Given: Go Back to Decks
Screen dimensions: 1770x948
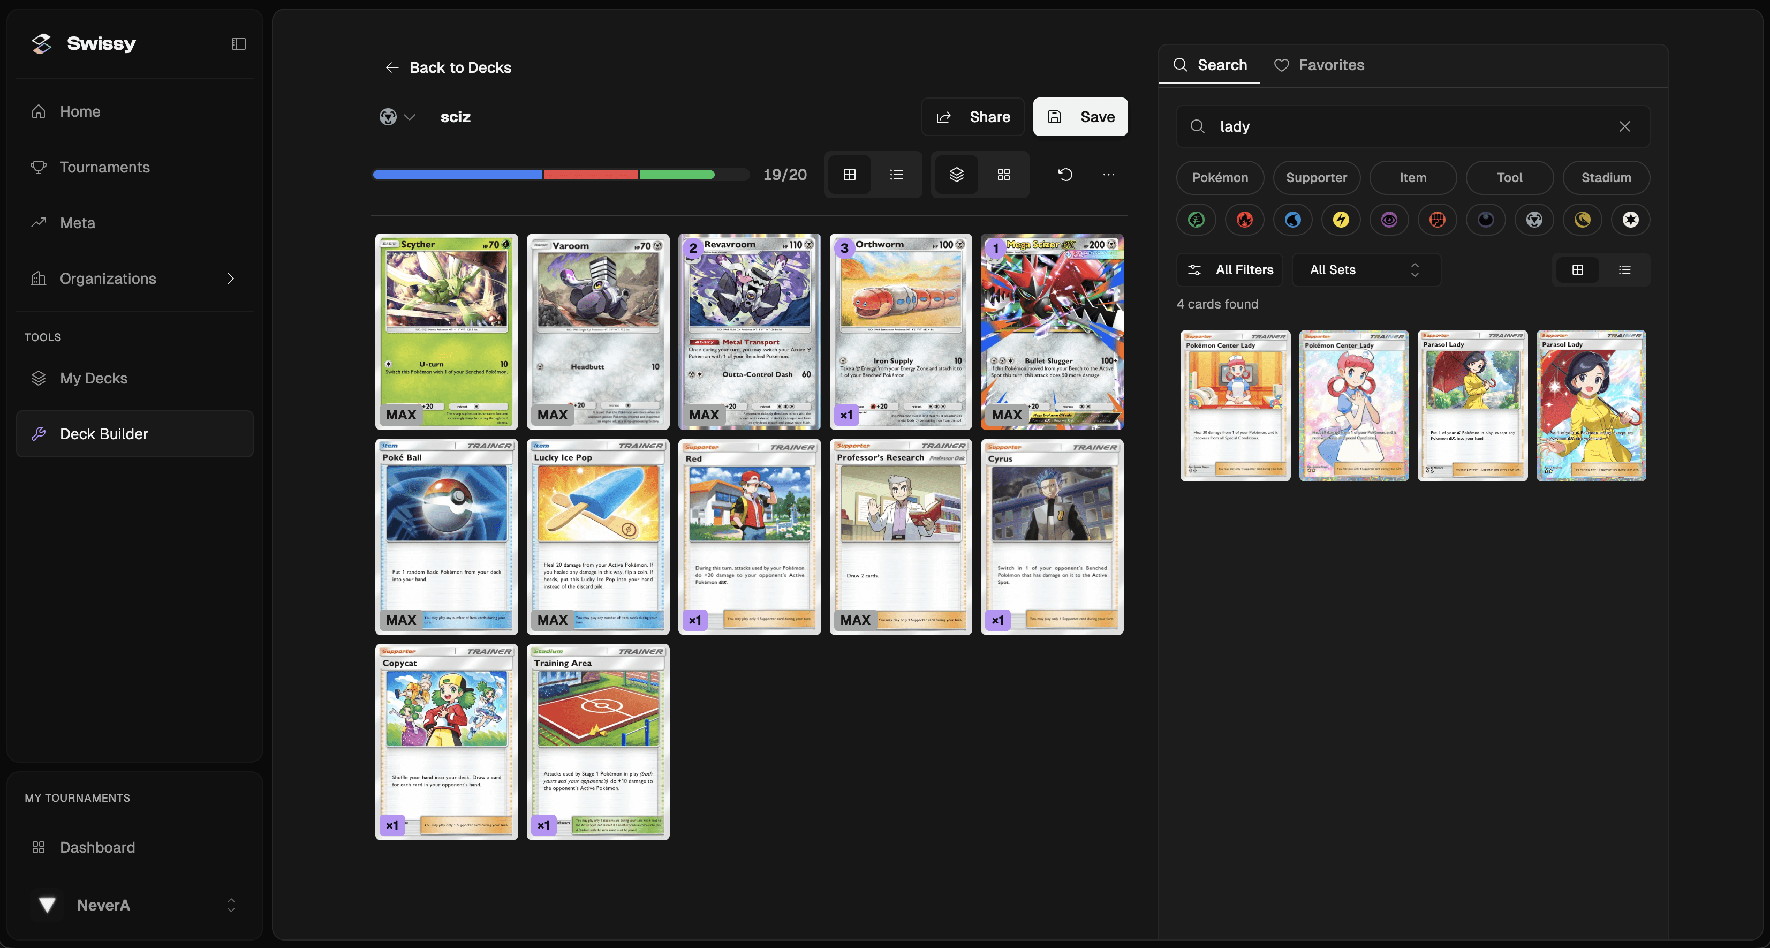Looking at the screenshot, I should click(448, 67).
